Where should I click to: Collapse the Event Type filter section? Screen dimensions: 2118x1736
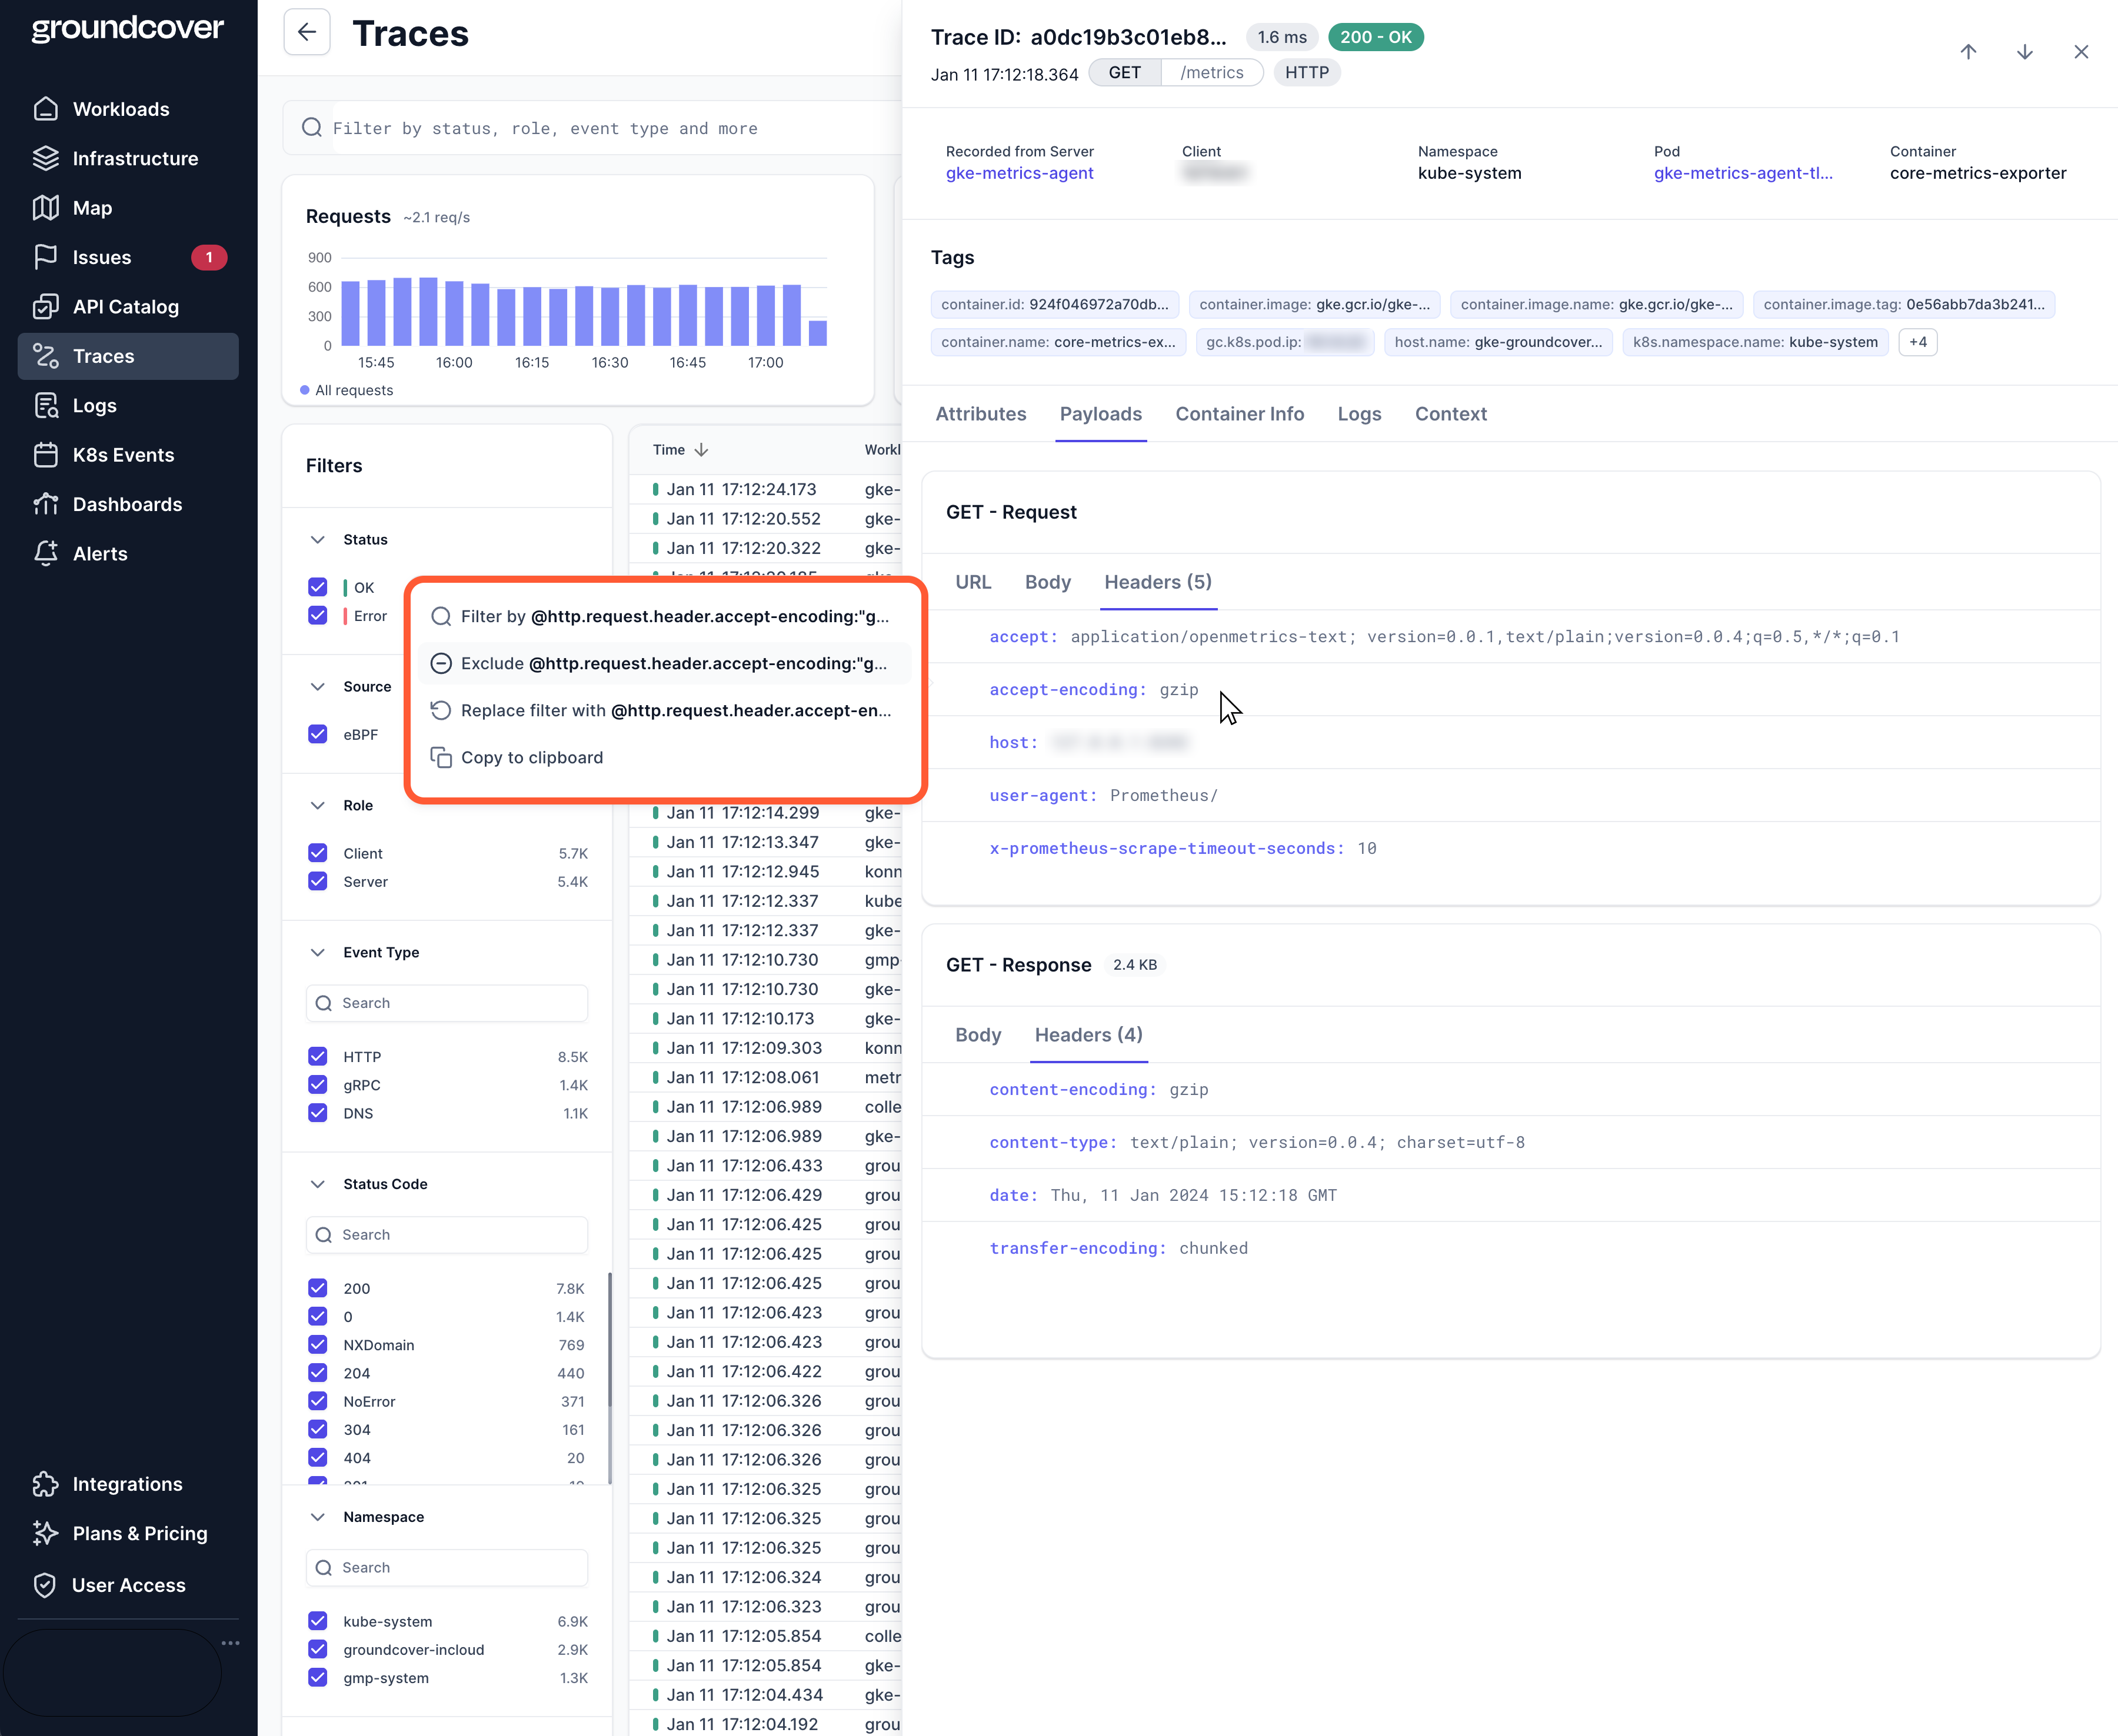pos(318,953)
